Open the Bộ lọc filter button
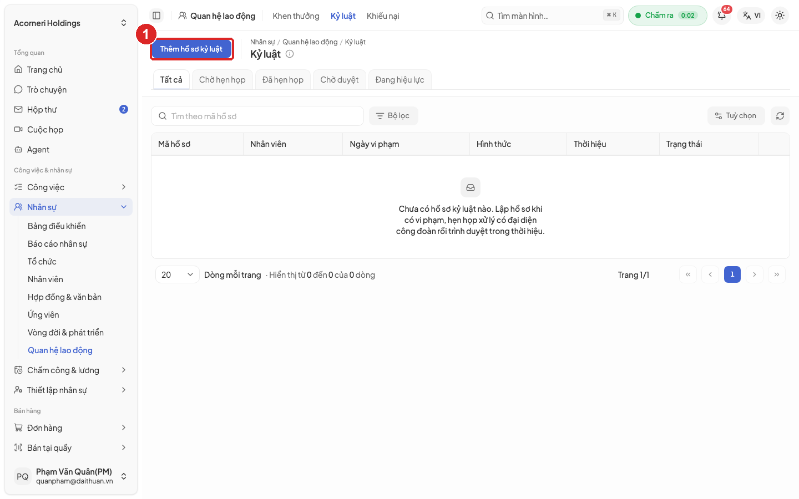The width and height of the screenshot is (799, 499). pos(393,116)
